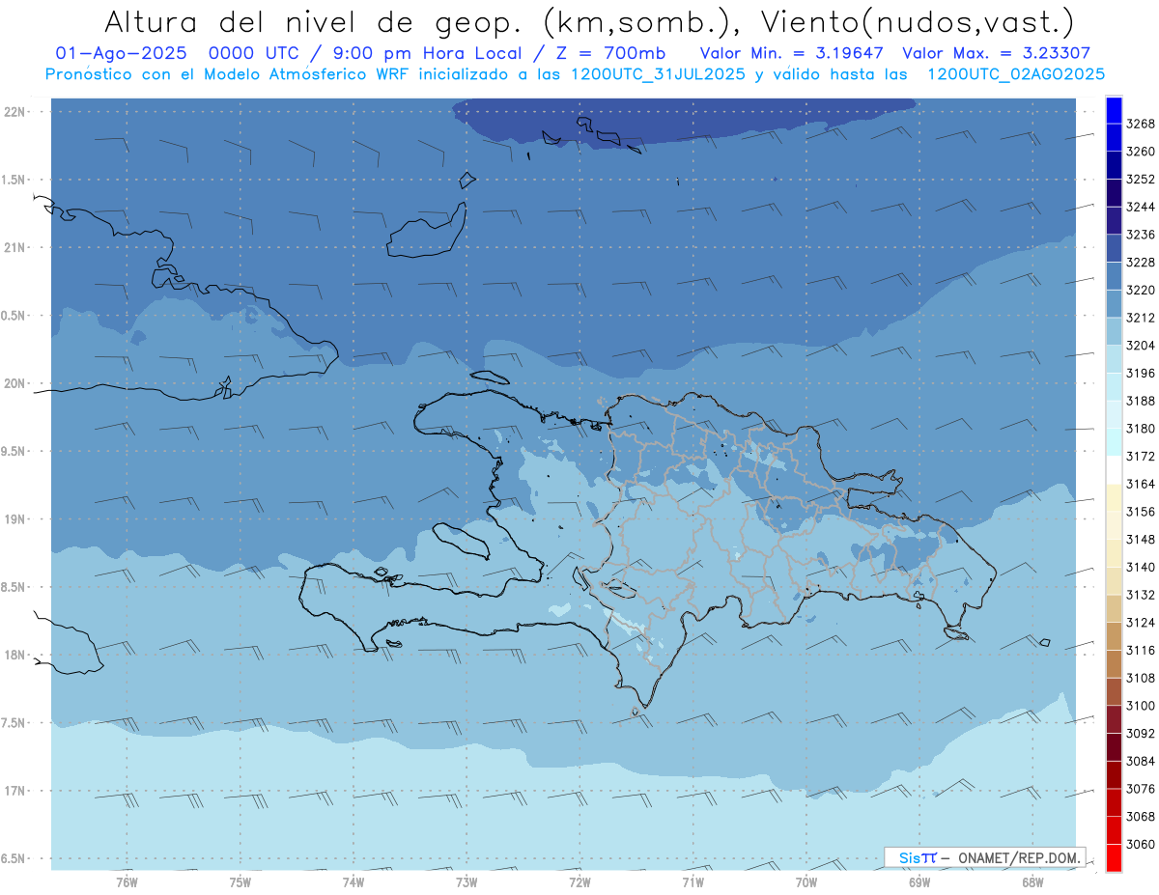1159x895 pixels.
Task: Click the 'Valor Max. = 3.23307' text
Action: click(997, 53)
